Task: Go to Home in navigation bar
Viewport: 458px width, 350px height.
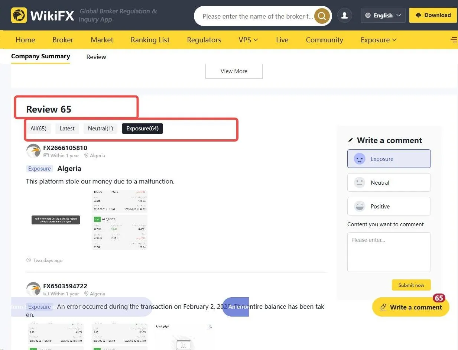Action: click(x=25, y=40)
